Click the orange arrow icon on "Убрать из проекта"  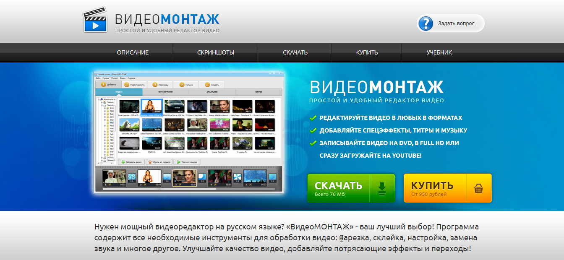click(150, 162)
